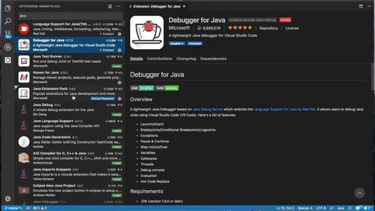Switch to the Contributions tab
375x211 pixels.
[159, 59]
